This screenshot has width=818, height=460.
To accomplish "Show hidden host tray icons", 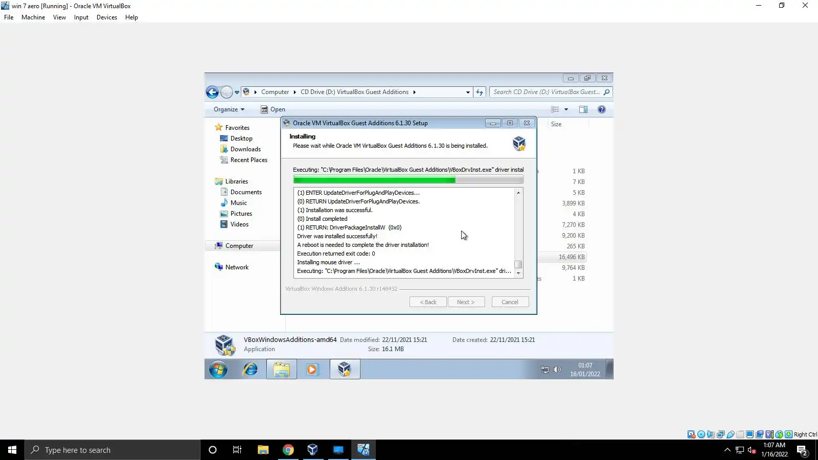I will pyautogui.click(x=727, y=450).
